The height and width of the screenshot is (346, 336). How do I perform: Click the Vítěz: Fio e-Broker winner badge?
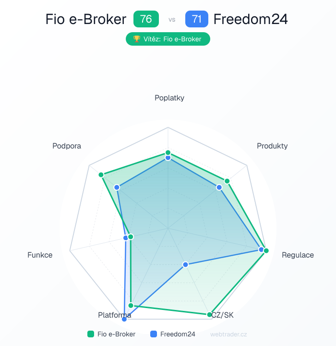coord(168,39)
